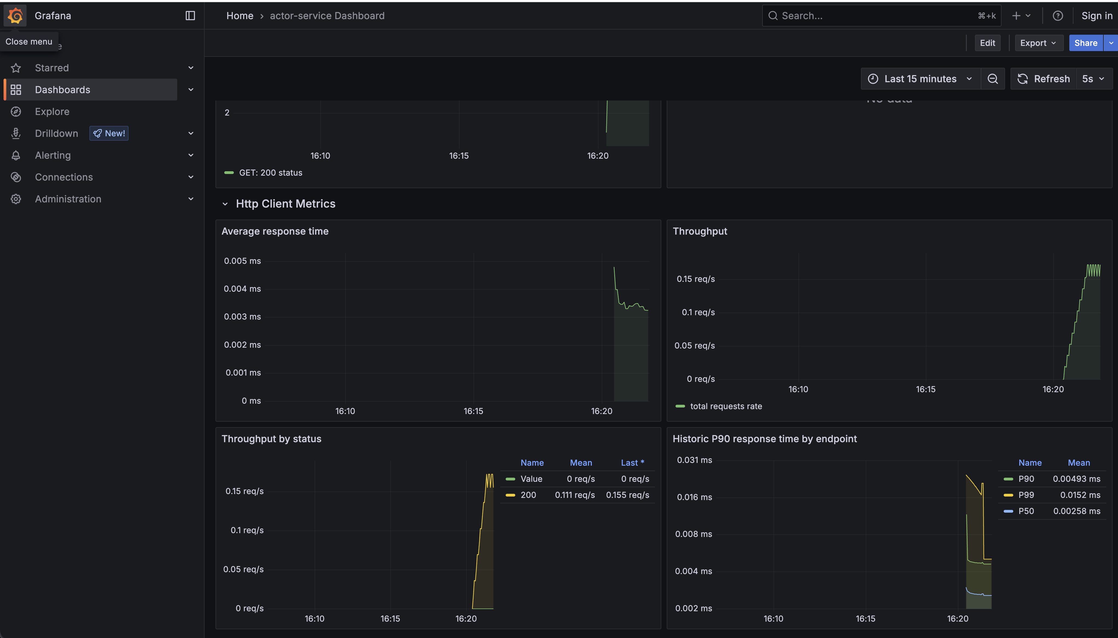Open the Alerting bell icon
This screenshot has height=638, width=1118.
click(x=16, y=155)
